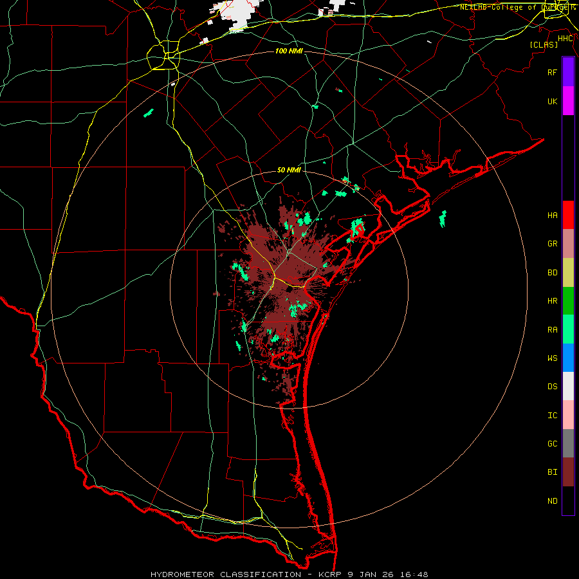The image size is (579, 579).
Task: Click the 16:48 timestamp
Action: point(413,574)
